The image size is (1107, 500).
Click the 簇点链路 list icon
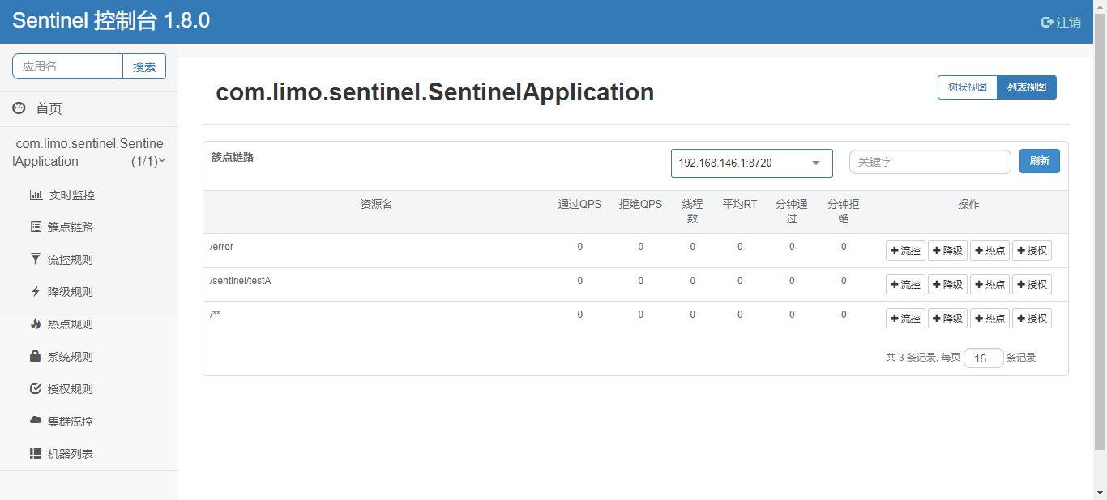36,227
